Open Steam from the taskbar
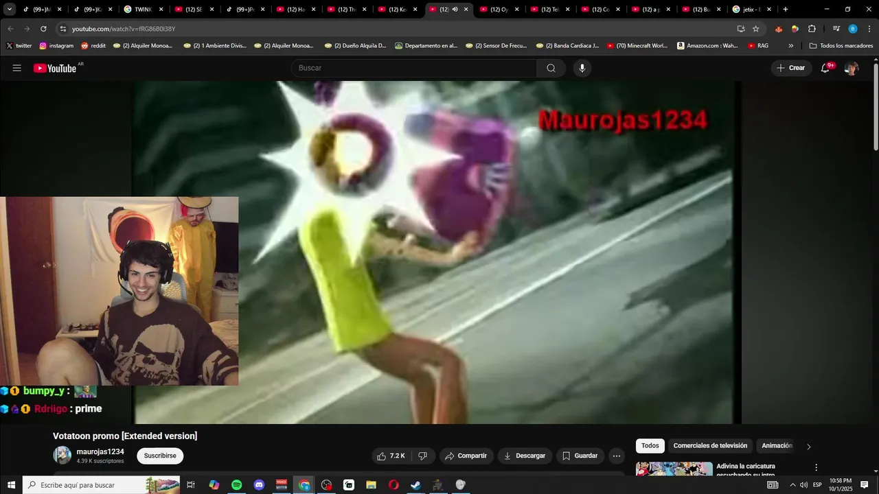879x494 pixels. [416, 485]
